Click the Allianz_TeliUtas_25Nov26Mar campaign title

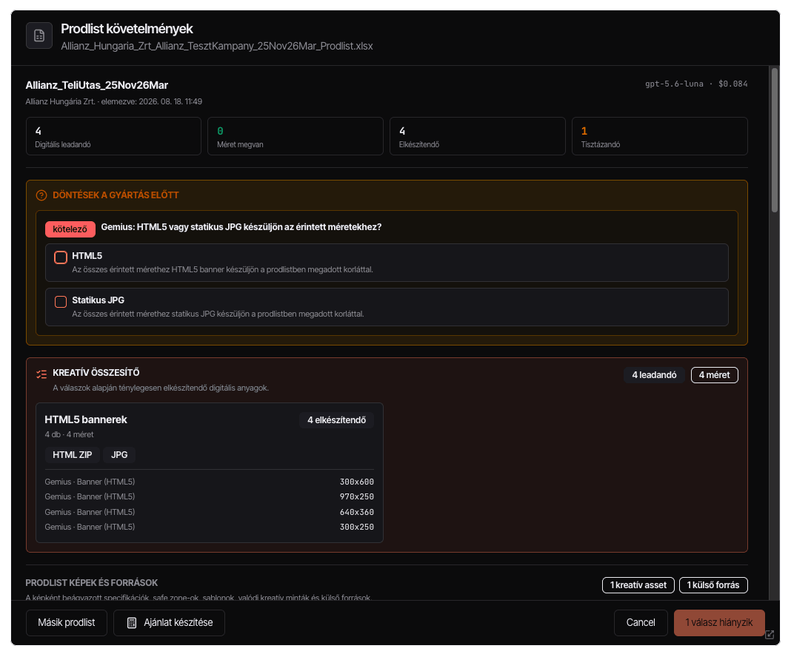click(x=97, y=85)
